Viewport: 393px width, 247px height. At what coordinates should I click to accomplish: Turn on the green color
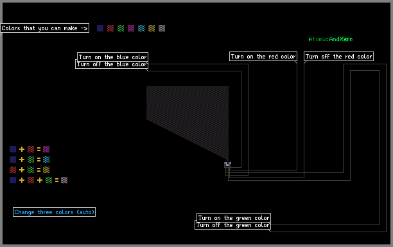tap(234, 217)
